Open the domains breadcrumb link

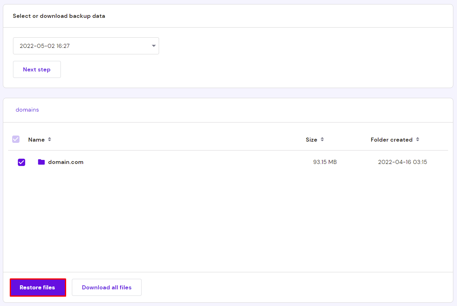tap(27, 110)
